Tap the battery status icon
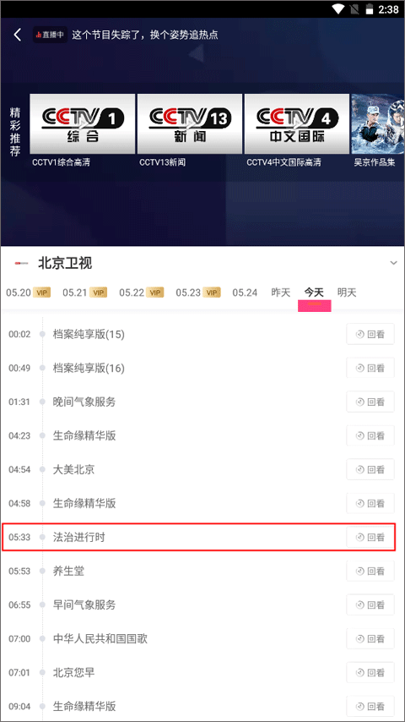405x722 pixels. click(370, 8)
